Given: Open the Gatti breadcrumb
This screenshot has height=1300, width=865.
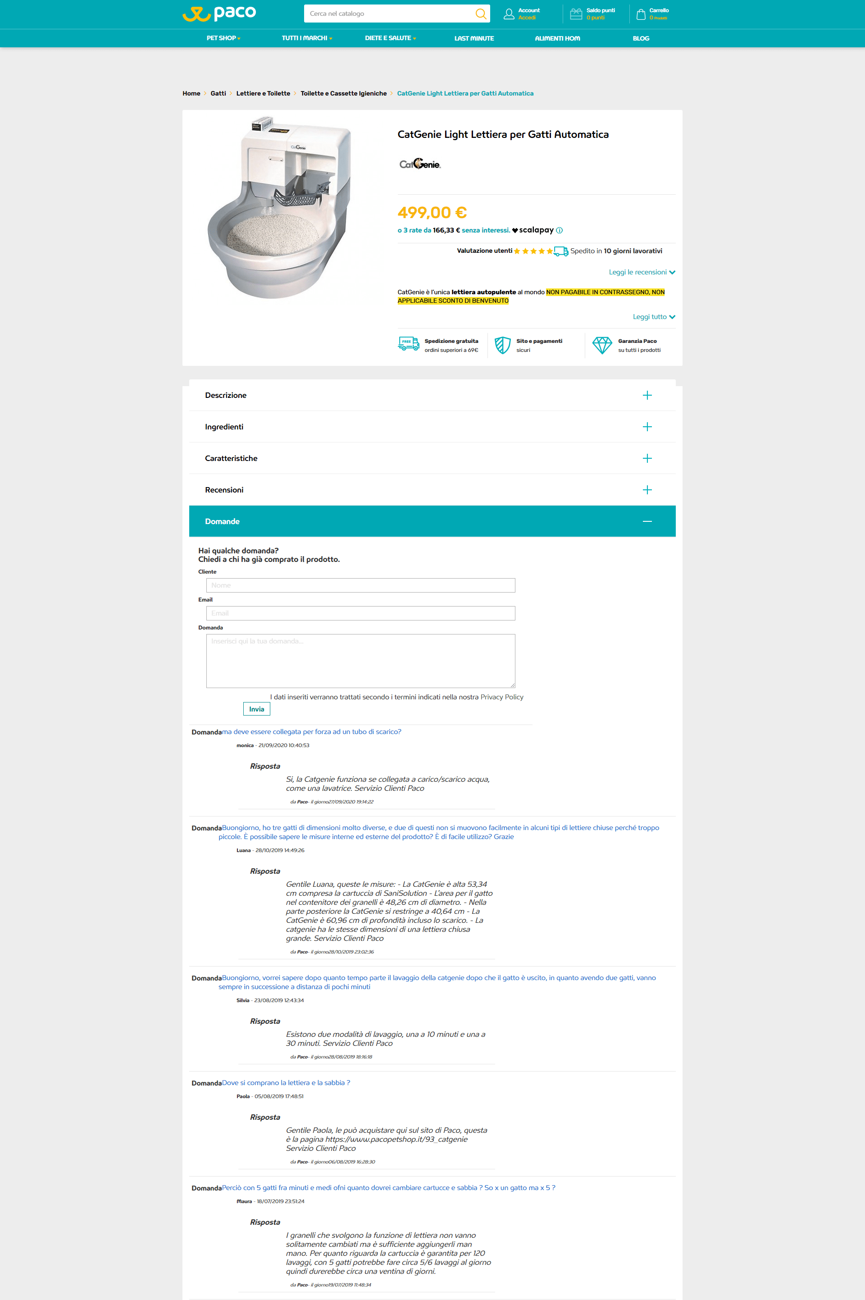Looking at the screenshot, I should pyautogui.click(x=218, y=93).
